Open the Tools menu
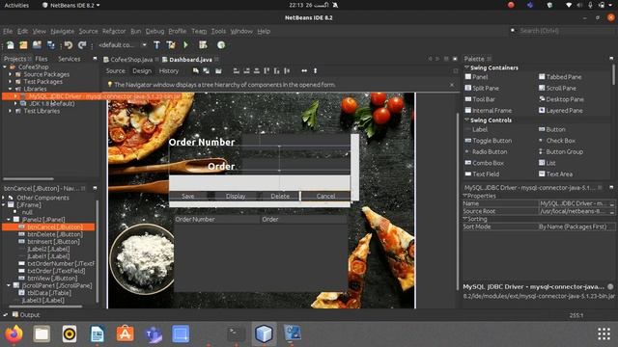 click(218, 31)
